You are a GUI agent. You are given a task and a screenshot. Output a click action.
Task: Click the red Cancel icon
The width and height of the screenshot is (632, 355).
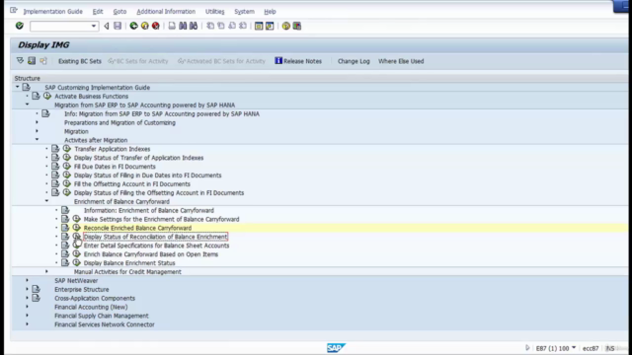(x=156, y=26)
